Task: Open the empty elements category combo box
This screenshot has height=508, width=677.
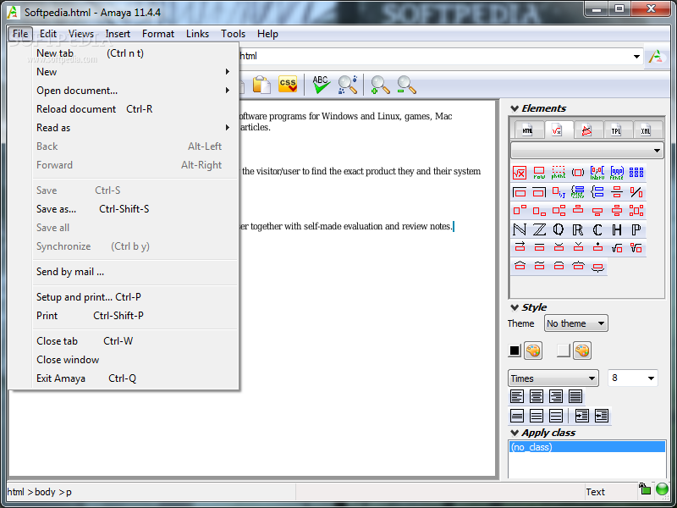Action: tap(586, 151)
